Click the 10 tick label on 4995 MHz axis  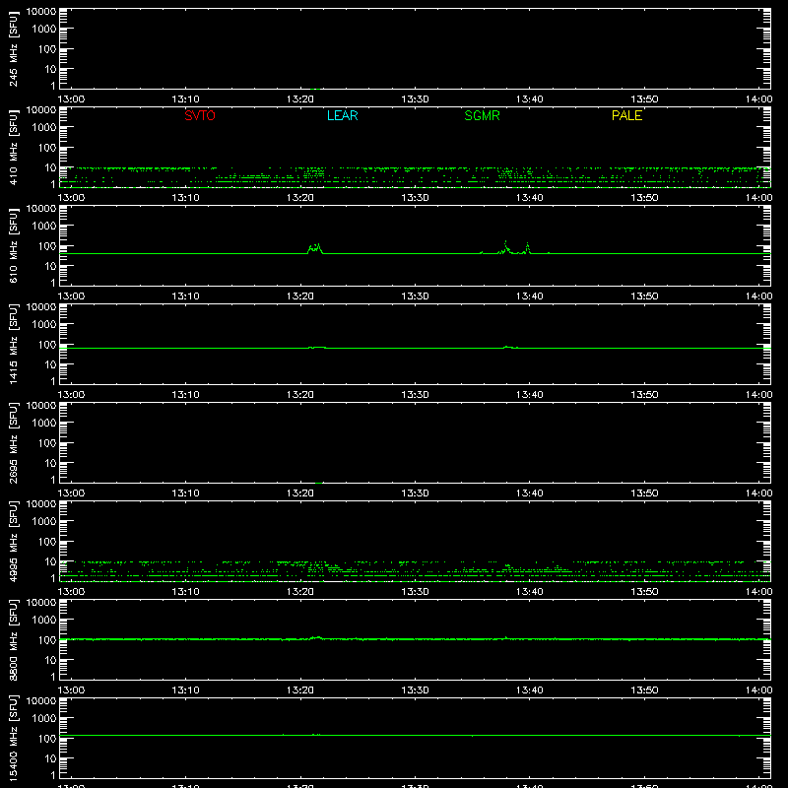[50, 561]
